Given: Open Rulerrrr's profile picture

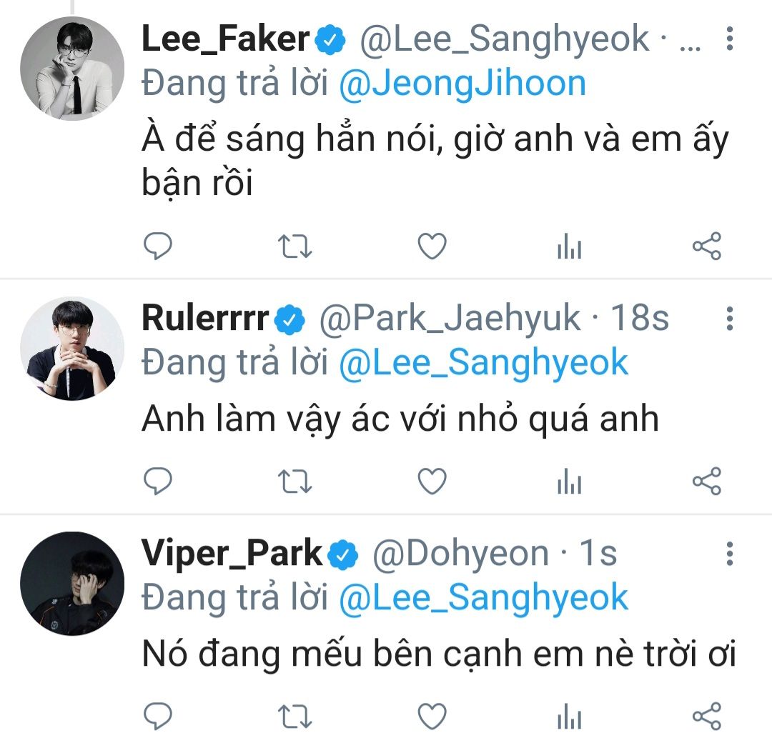Looking at the screenshot, I should click(71, 349).
